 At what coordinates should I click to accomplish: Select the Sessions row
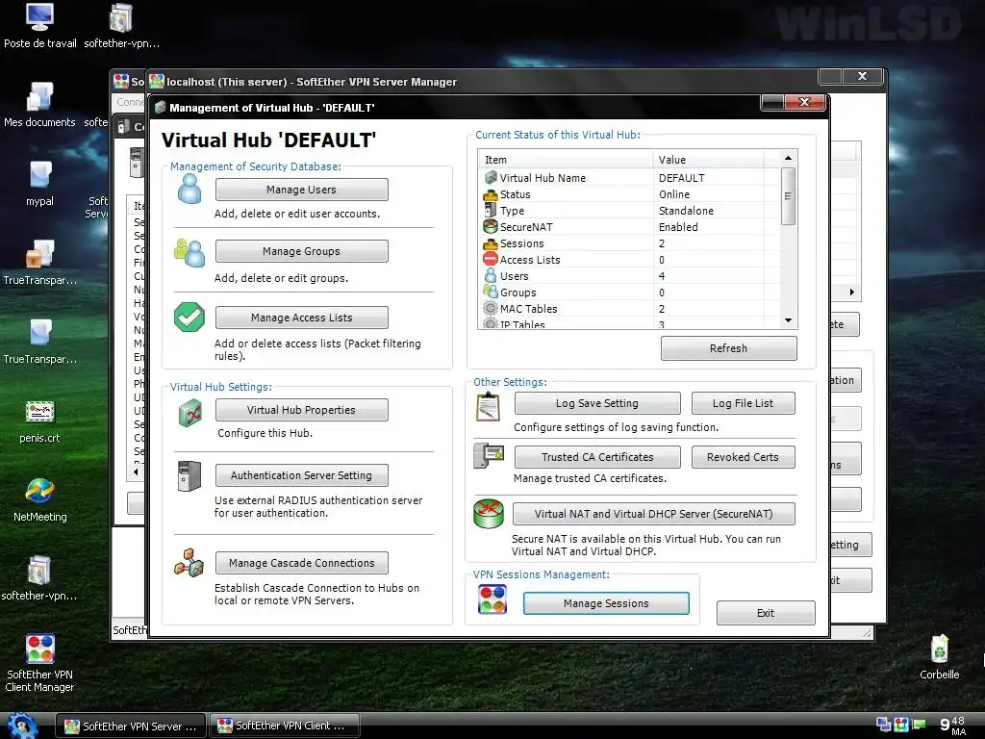631,243
